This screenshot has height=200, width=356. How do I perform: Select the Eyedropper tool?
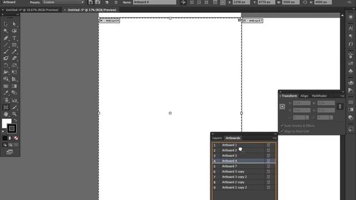[6, 93]
